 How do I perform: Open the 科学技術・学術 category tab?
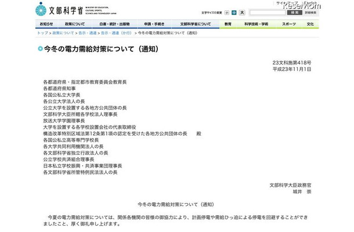tap(257, 24)
